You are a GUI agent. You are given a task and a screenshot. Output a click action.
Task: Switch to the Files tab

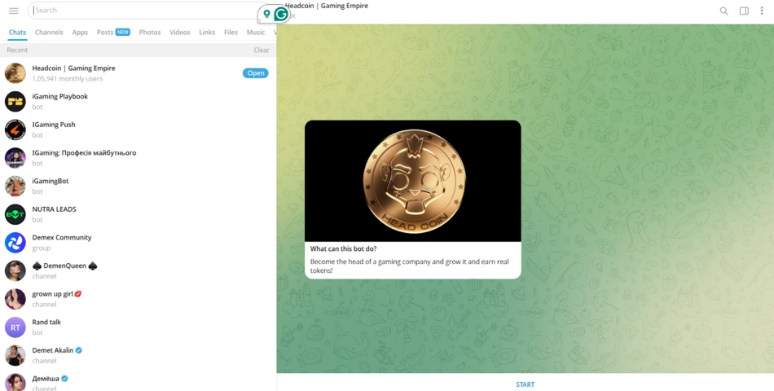click(231, 32)
